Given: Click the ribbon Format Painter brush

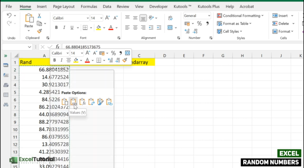Looking at the screenshot, I should pos(40,31).
